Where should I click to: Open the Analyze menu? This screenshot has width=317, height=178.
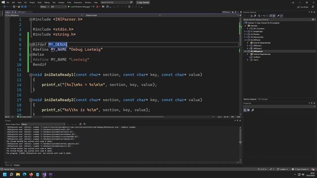[x=61, y=2]
